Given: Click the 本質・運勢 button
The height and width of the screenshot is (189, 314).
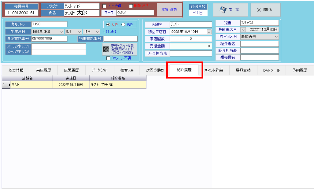Looking at the screenshot, I should tap(169, 10).
